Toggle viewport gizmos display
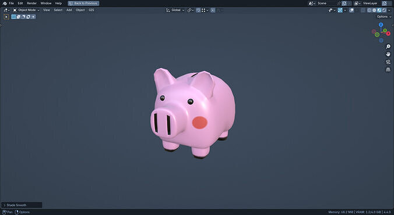394x215 pixels. [340, 10]
